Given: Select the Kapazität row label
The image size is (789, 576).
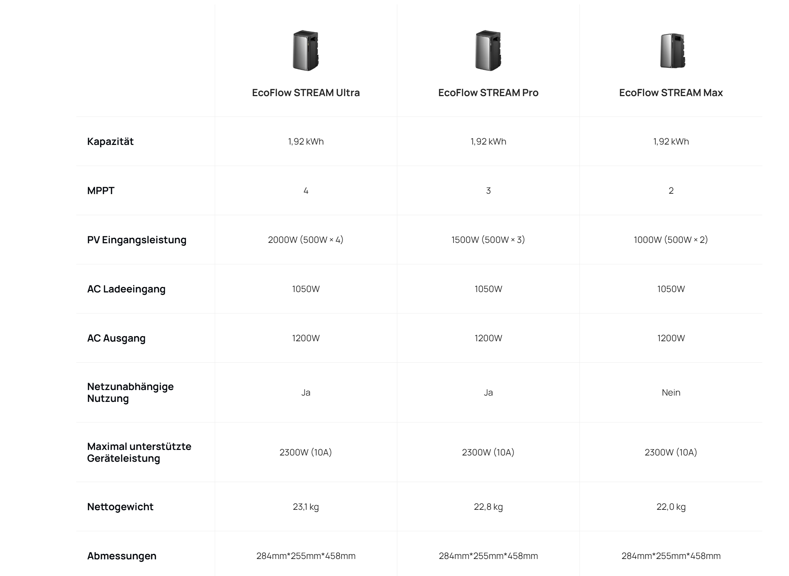Looking at the screenshot, I should (x=110, y=142).
